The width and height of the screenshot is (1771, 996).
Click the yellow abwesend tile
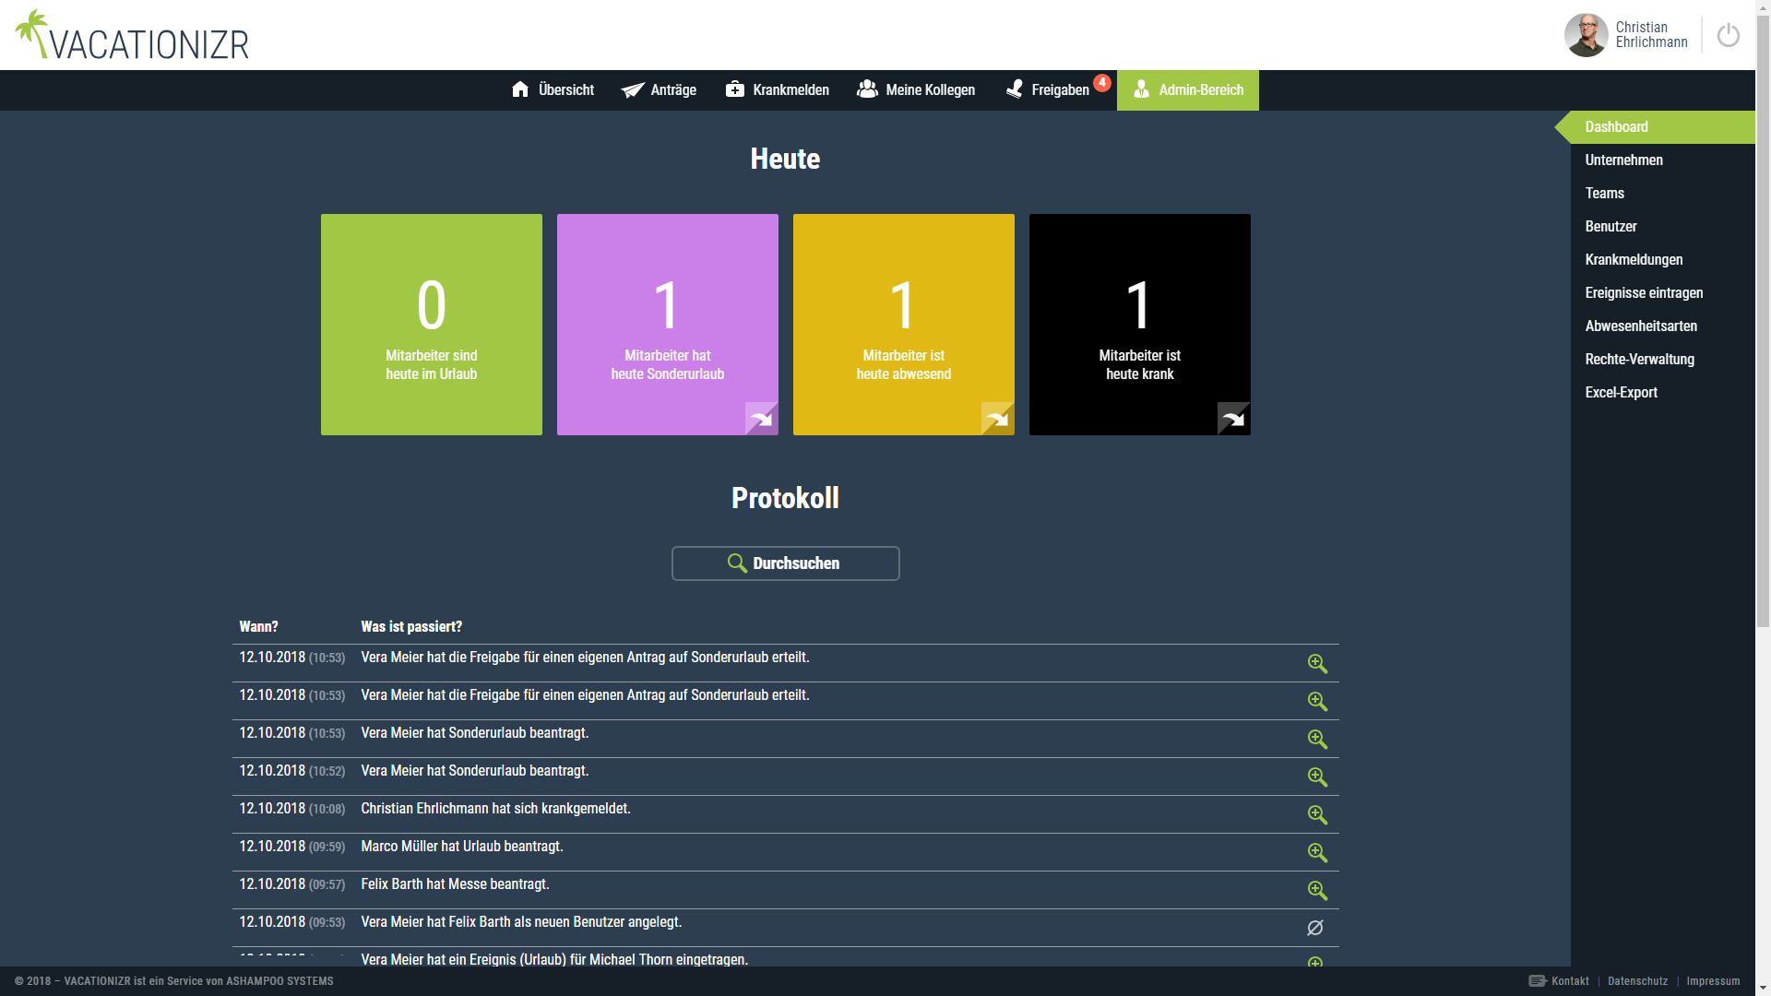tap(904, 325)
